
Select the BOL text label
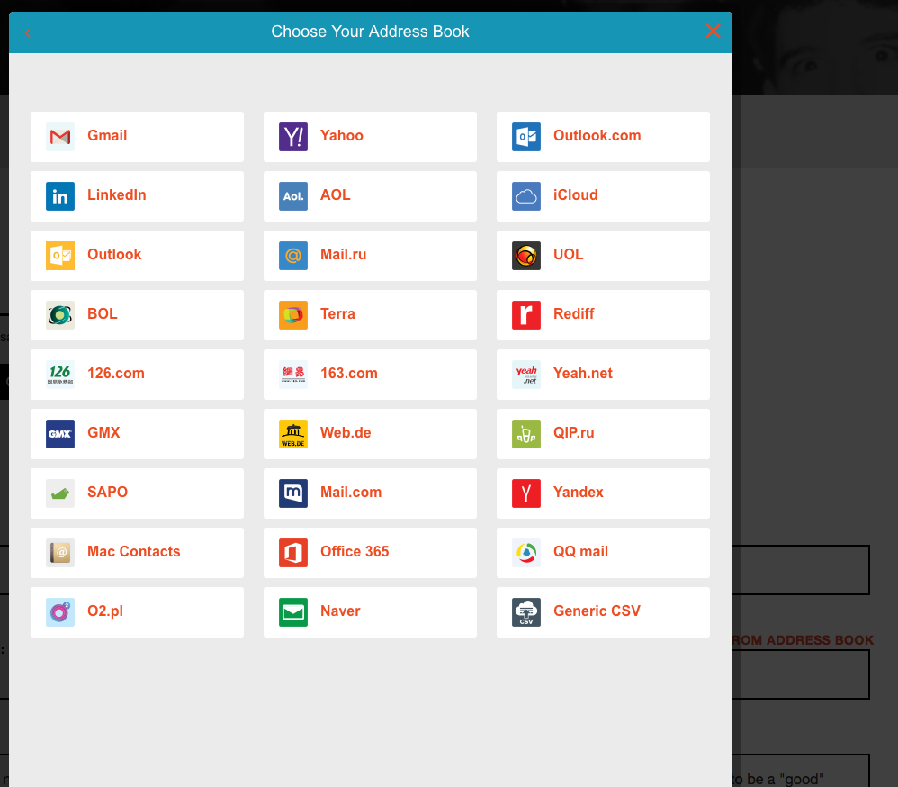pos(102,314)
